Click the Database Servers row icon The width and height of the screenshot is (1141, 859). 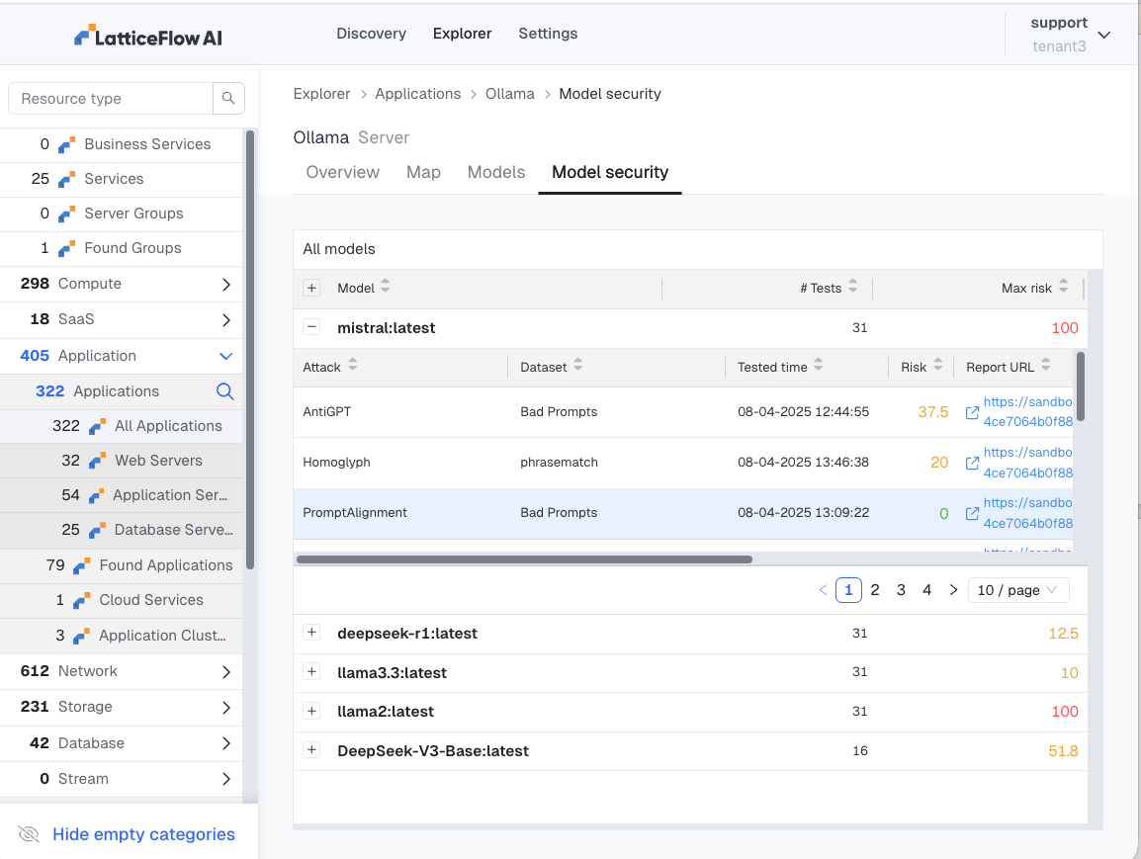[x=97, y=530]
